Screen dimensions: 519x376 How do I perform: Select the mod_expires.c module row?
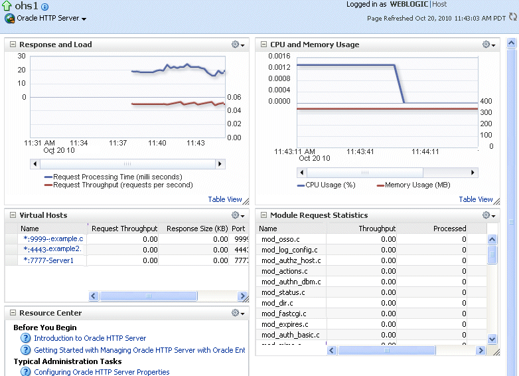372,324
